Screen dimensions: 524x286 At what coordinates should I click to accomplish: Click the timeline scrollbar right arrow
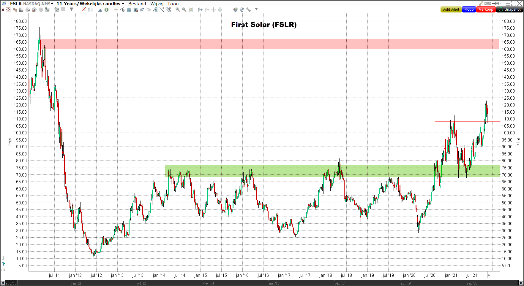[521, 283]
